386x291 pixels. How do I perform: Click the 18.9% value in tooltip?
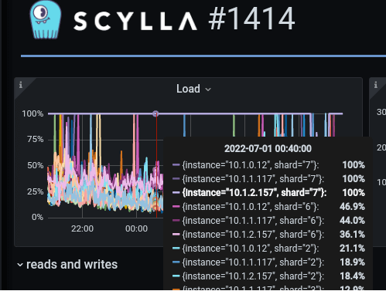click(352, 262)
